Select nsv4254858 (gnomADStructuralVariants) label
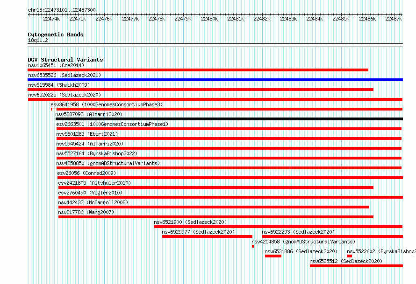 [303, 242]
